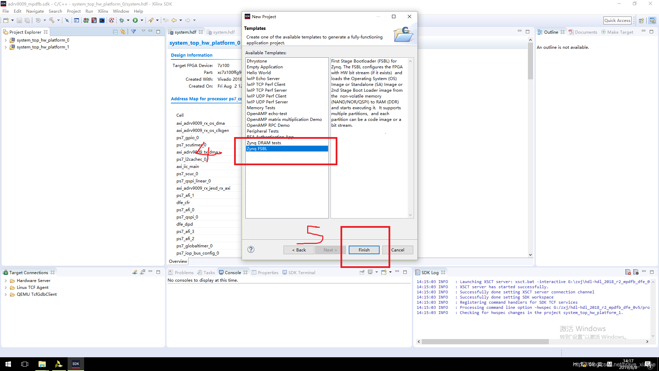This screenshot has width=659, height=371.
Task: Open Windows File Explorer from taskbar
Action: 42,364
